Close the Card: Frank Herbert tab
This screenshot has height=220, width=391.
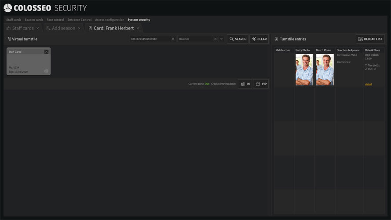(138, 29)
